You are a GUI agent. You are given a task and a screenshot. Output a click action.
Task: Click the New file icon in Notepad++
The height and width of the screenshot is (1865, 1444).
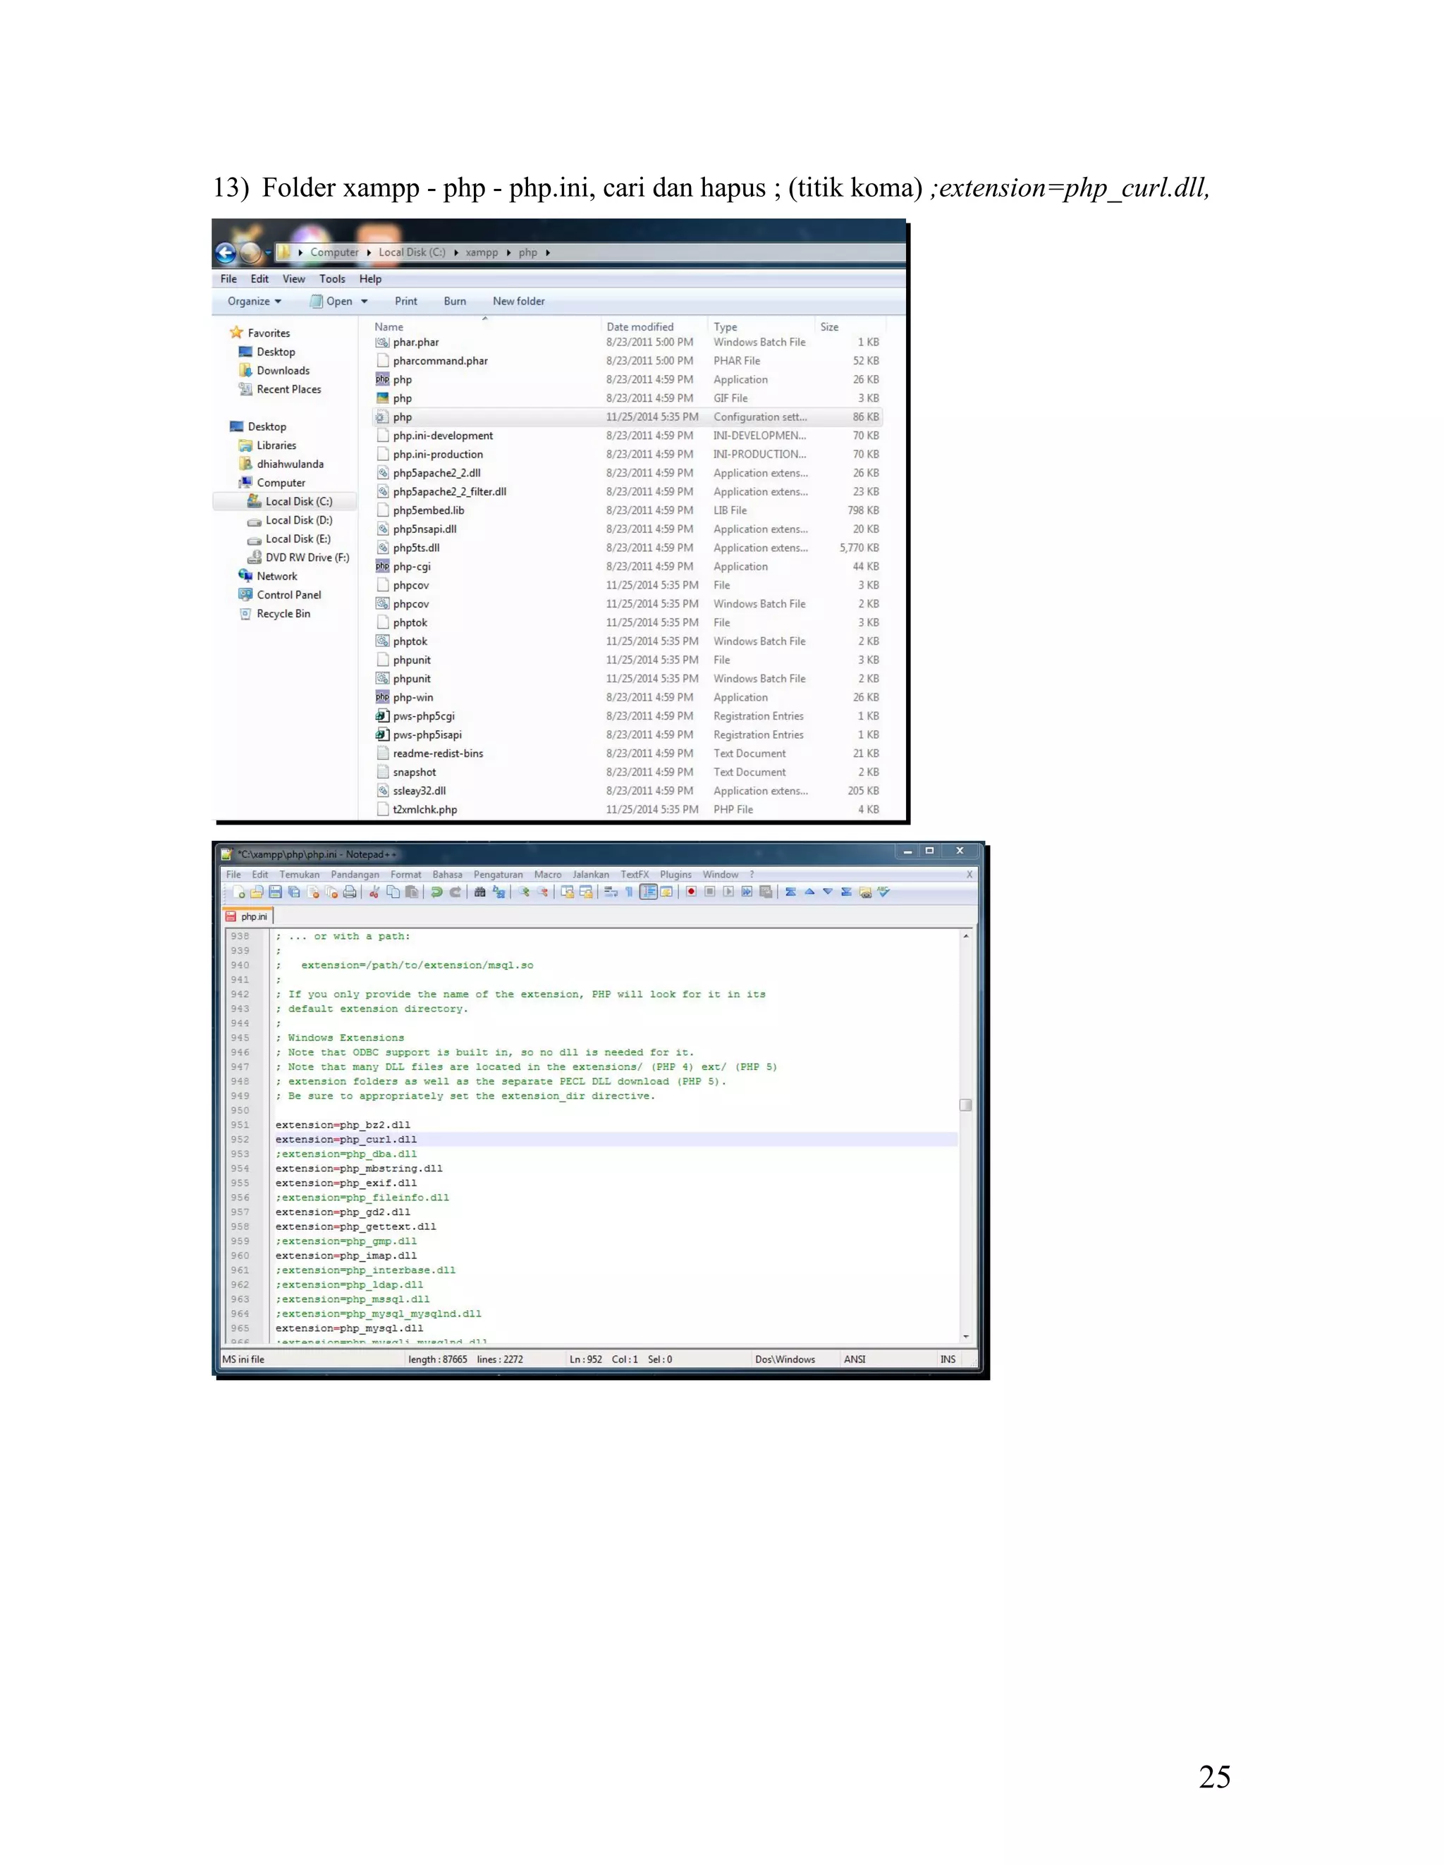point(239,892)
